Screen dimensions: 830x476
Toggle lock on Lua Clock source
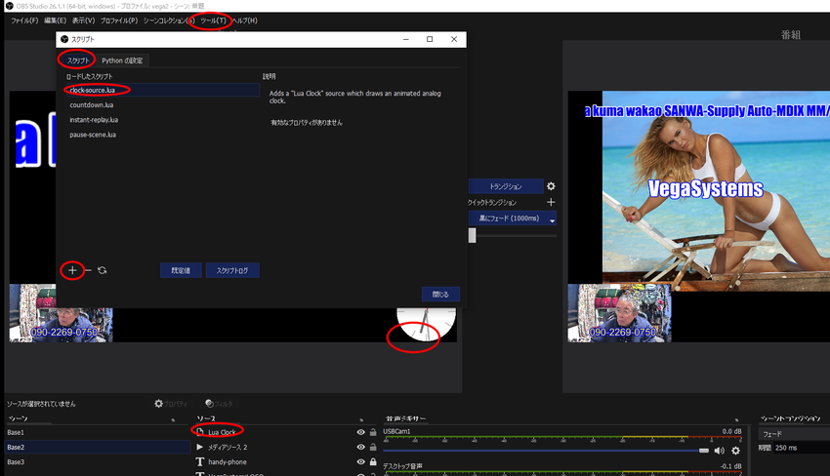point(373,432)
